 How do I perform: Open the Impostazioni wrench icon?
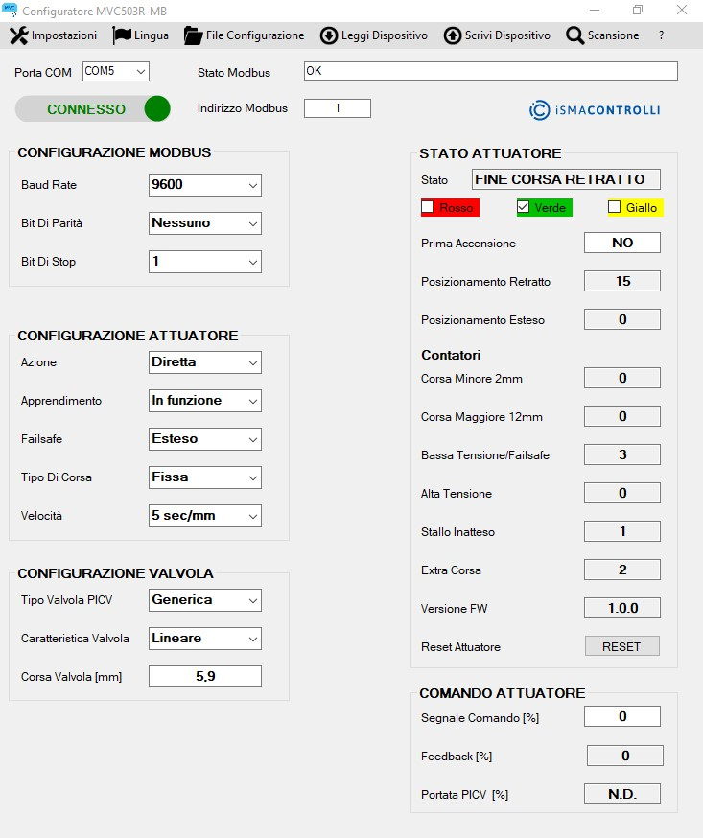(18, 35)
